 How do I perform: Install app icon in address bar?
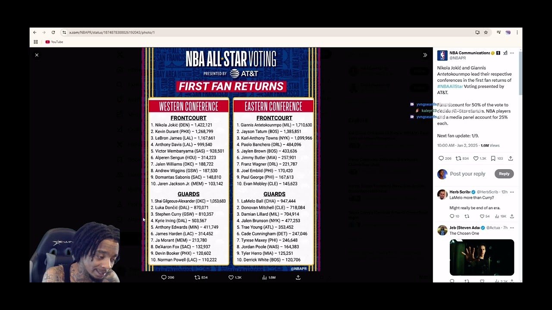(x=477, y=32)
